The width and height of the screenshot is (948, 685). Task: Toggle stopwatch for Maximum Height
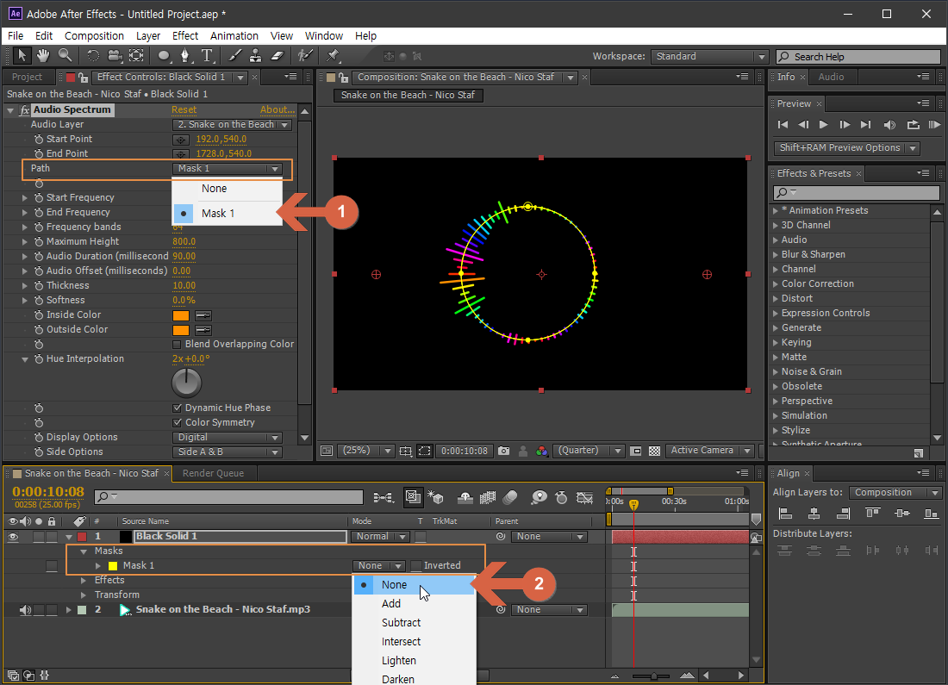pos(39,242)
